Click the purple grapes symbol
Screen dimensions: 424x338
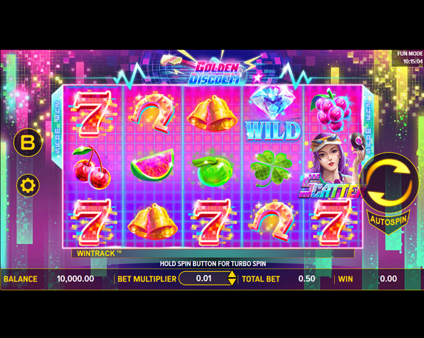pyautogui.click(x=332, y=110)
